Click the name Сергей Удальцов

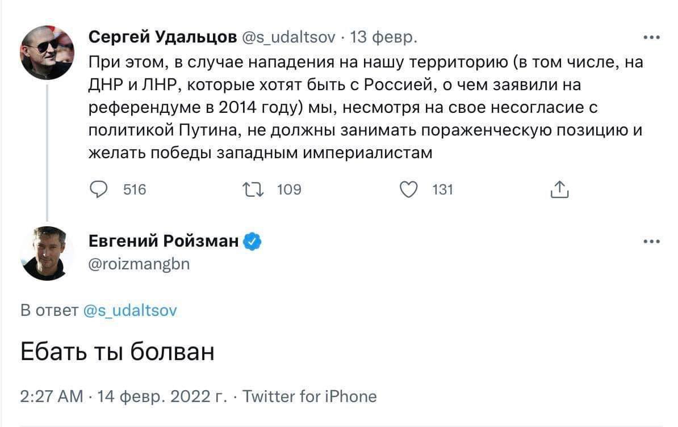tap(162, 38)
